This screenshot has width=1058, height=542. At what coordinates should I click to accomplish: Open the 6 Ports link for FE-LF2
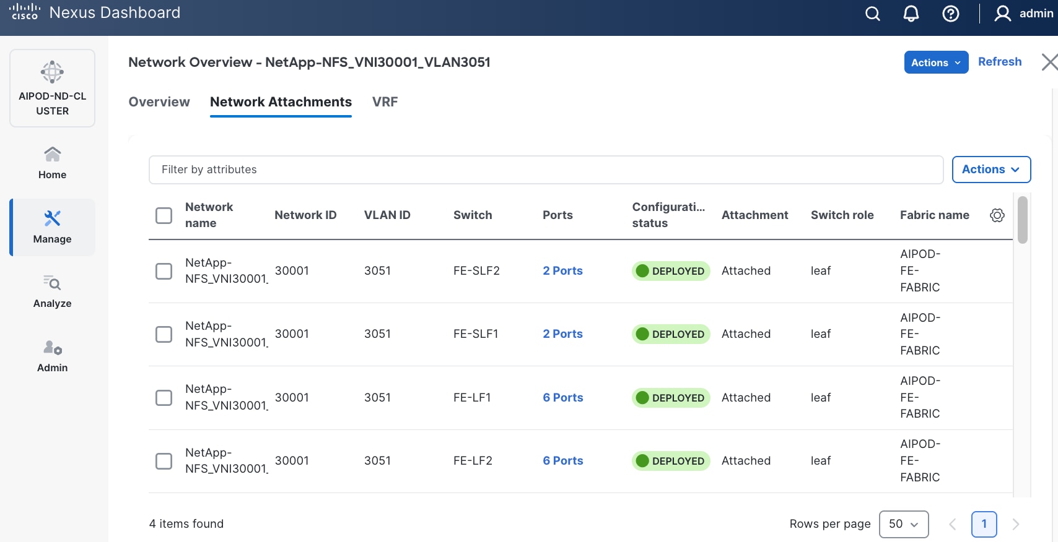562,461
